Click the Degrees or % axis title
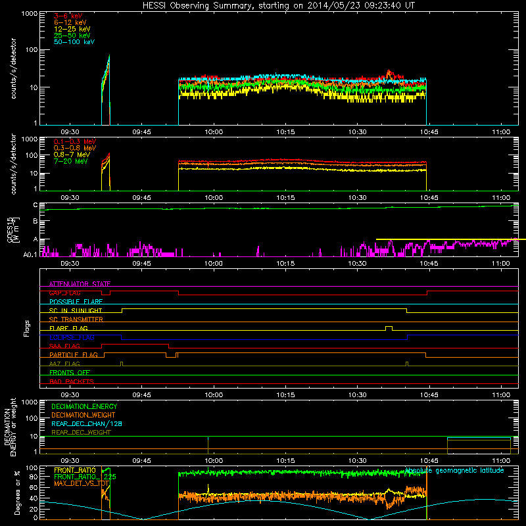Image resolution: width=526 pixels, height=526 pixels. [x=17, y=492]
